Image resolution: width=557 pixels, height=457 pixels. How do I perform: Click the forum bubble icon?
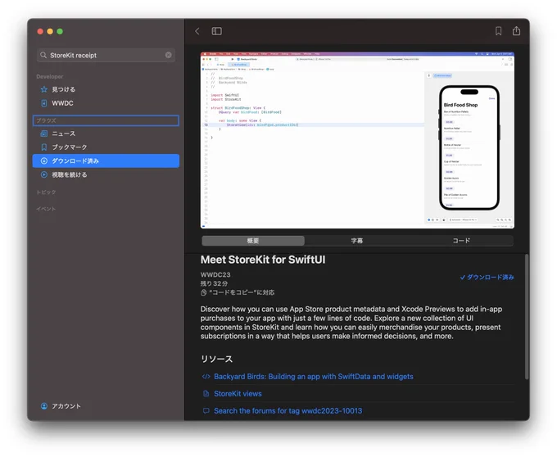point(206,411)
